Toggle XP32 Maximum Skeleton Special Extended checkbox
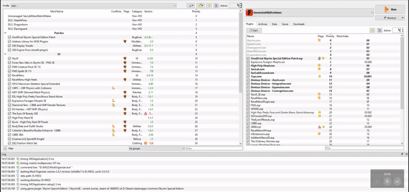 (10, 84)
